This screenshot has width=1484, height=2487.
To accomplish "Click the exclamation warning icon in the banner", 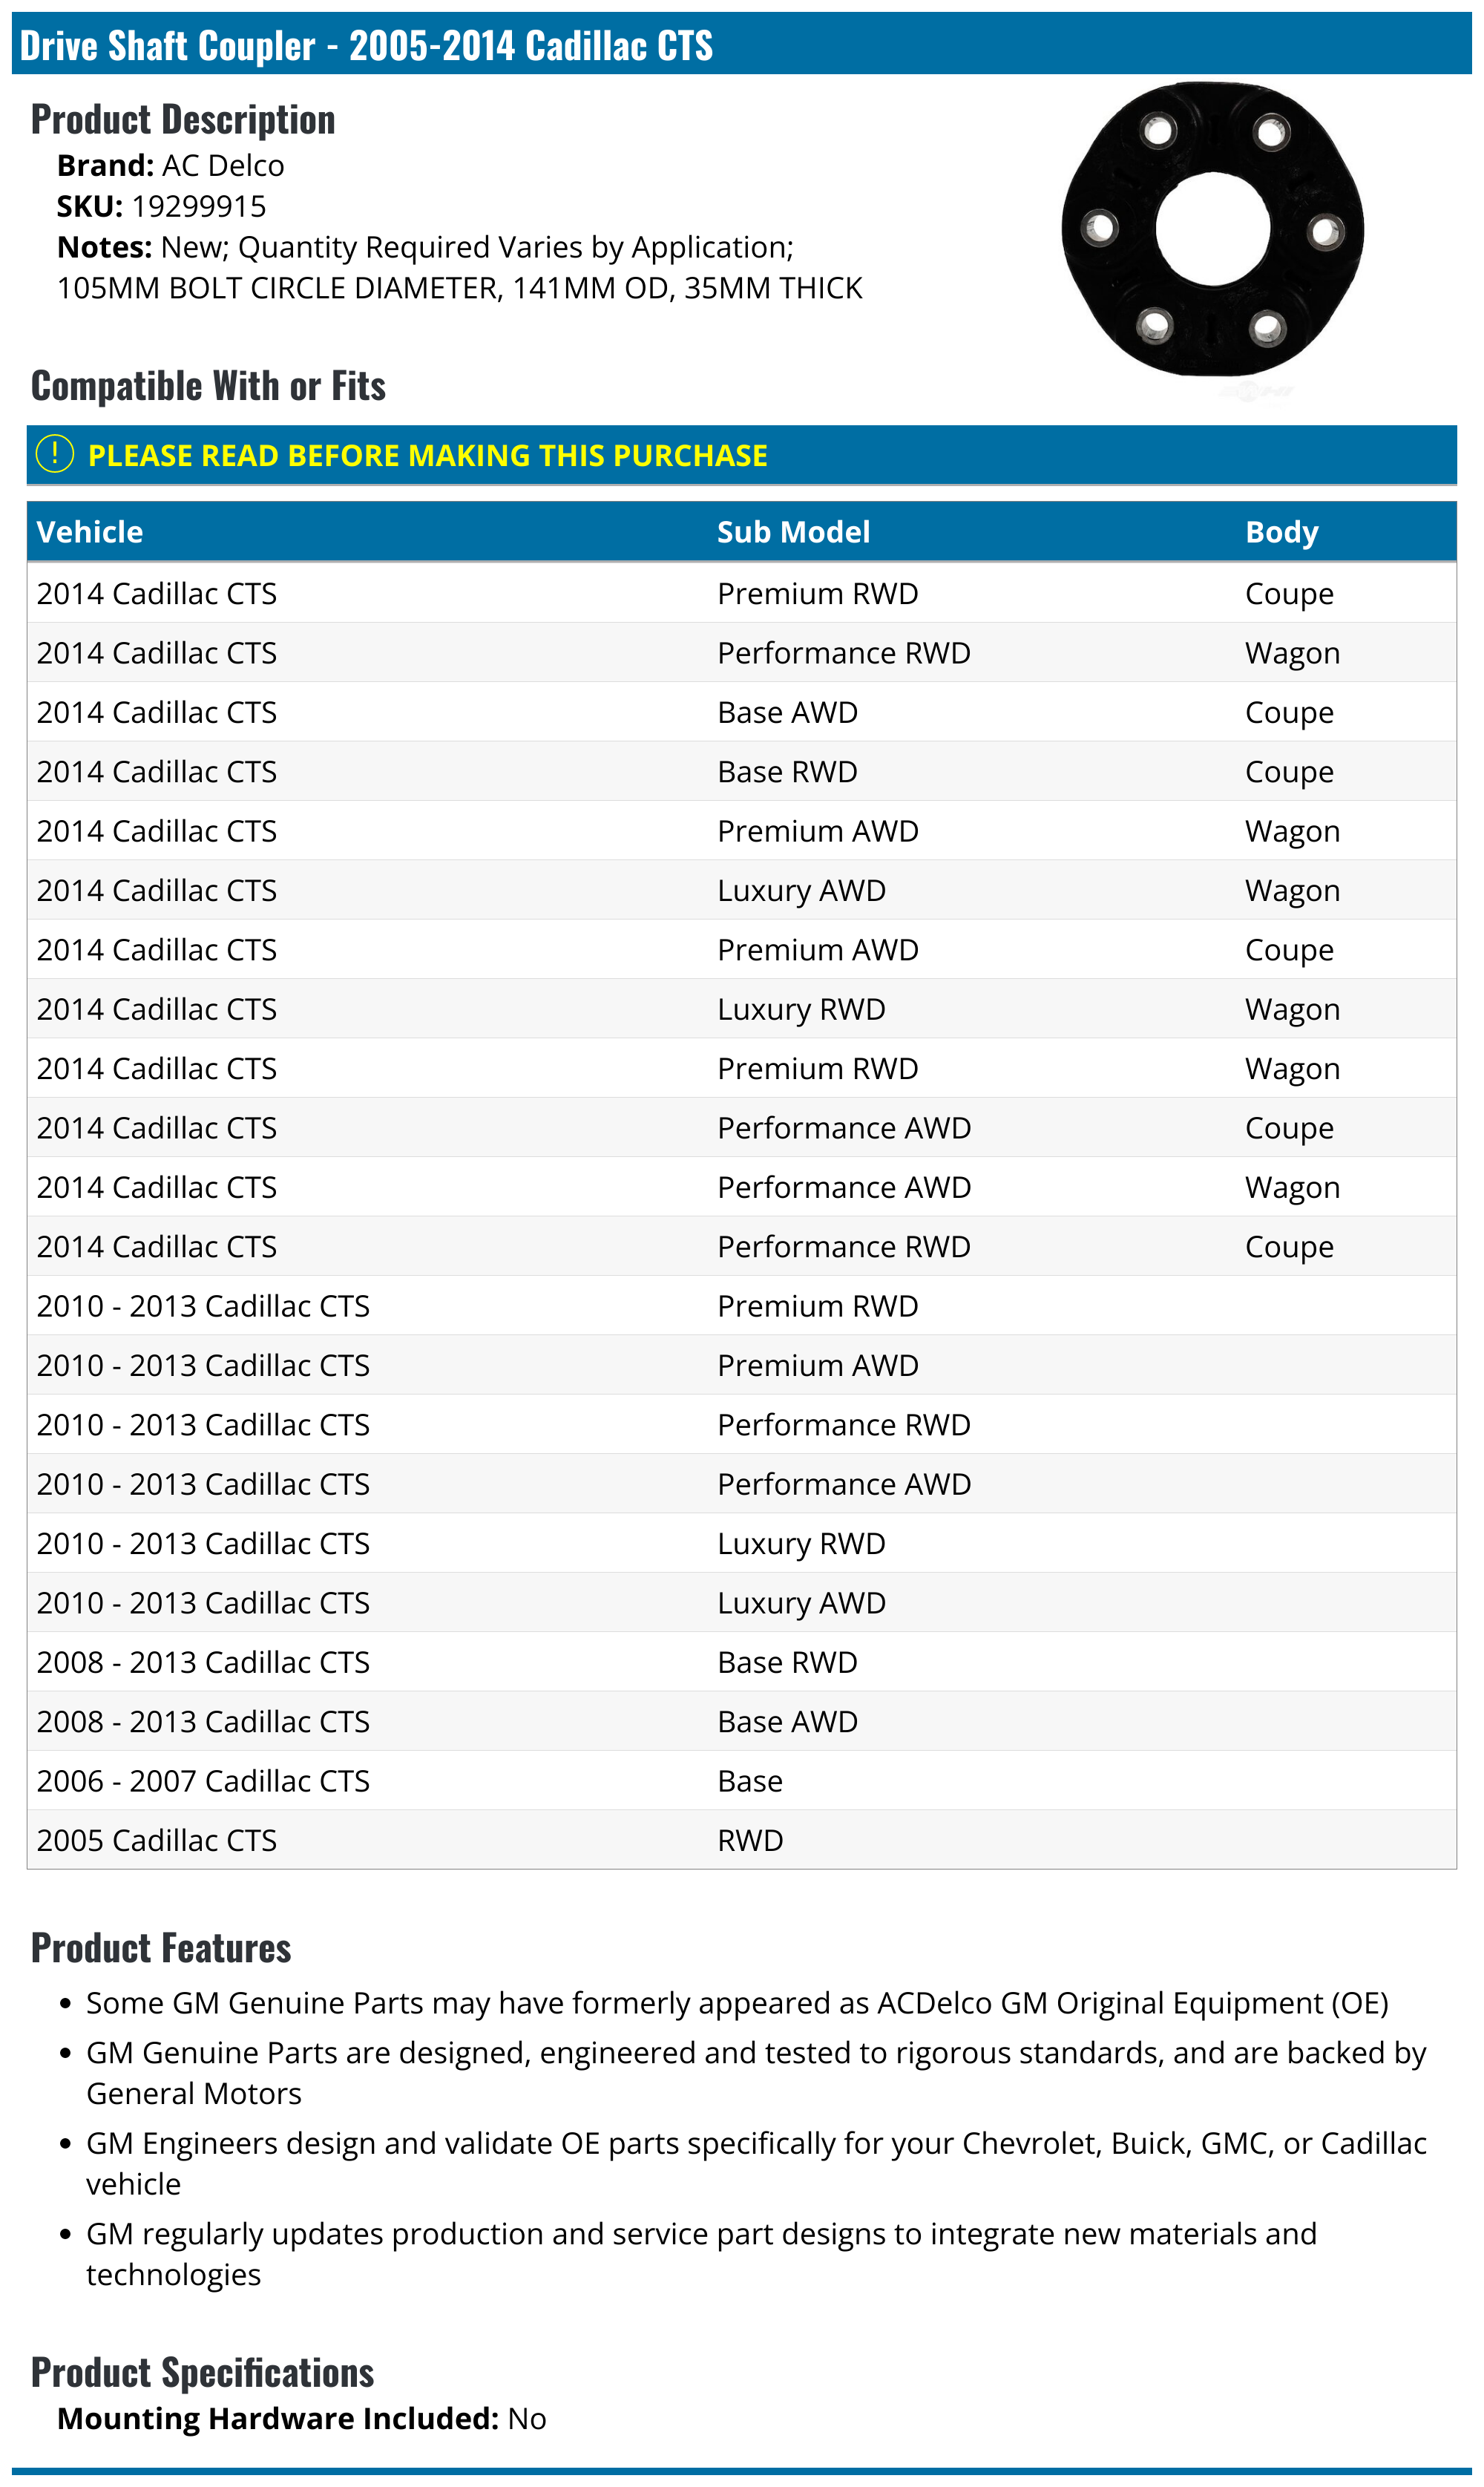I will pos(55,454).
